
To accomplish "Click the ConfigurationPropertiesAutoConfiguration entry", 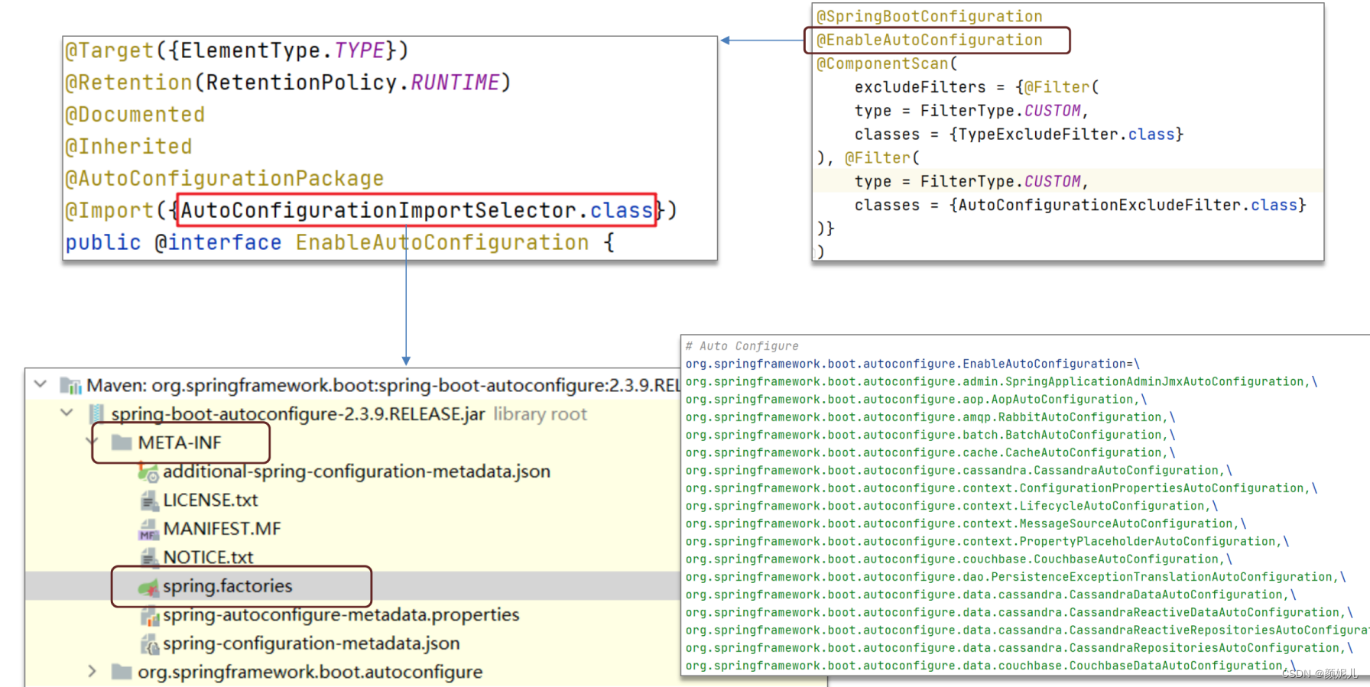I will (x=1002, y=488).
